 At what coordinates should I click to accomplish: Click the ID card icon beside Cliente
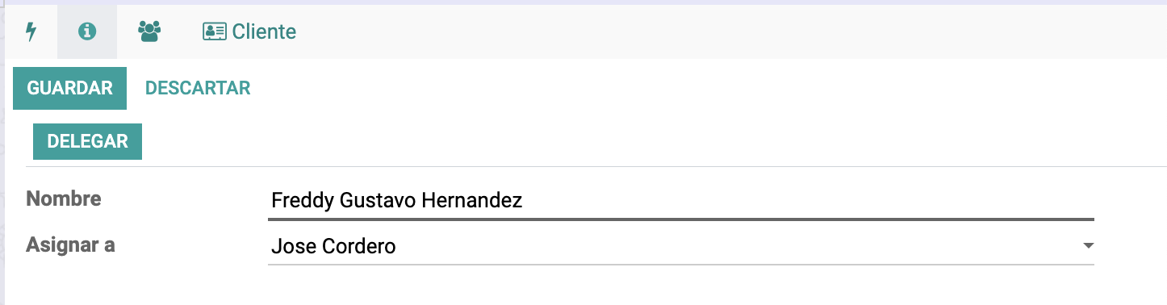click(x=214, y=31)
